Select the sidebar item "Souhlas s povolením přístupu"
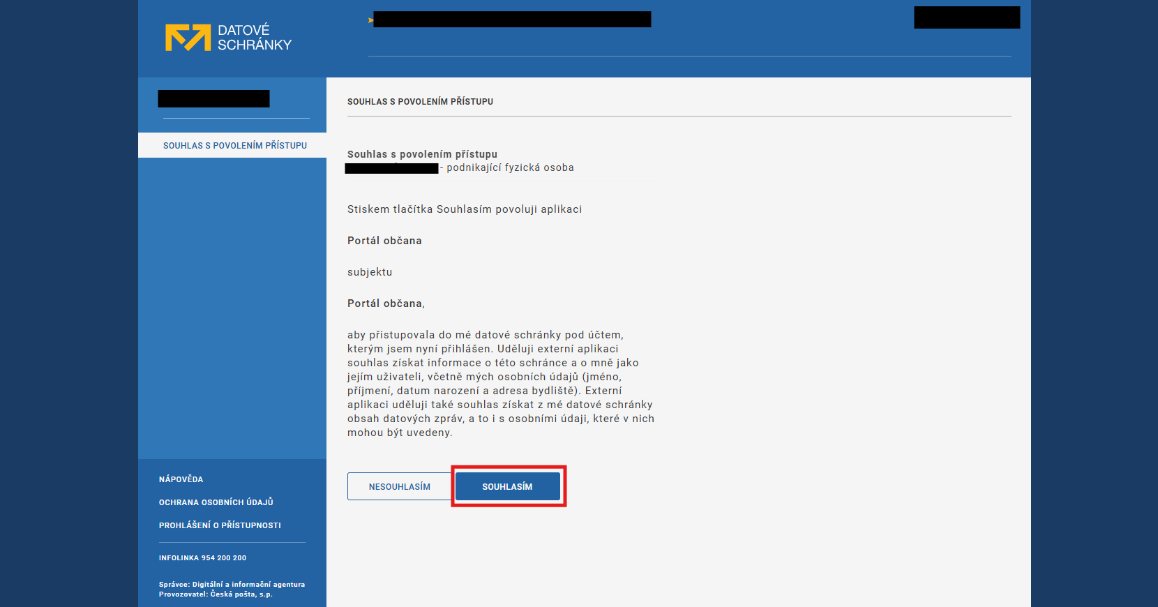 coord(234,146)
